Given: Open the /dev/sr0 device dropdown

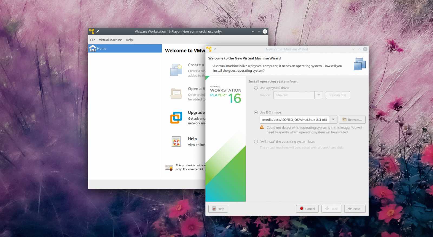Looking at the screenshot, I should (319, 95).
